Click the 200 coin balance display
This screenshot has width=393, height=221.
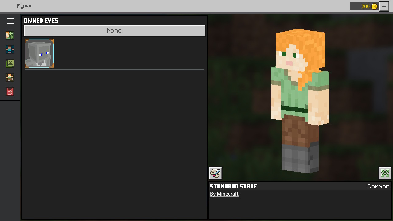click(365, 6)
